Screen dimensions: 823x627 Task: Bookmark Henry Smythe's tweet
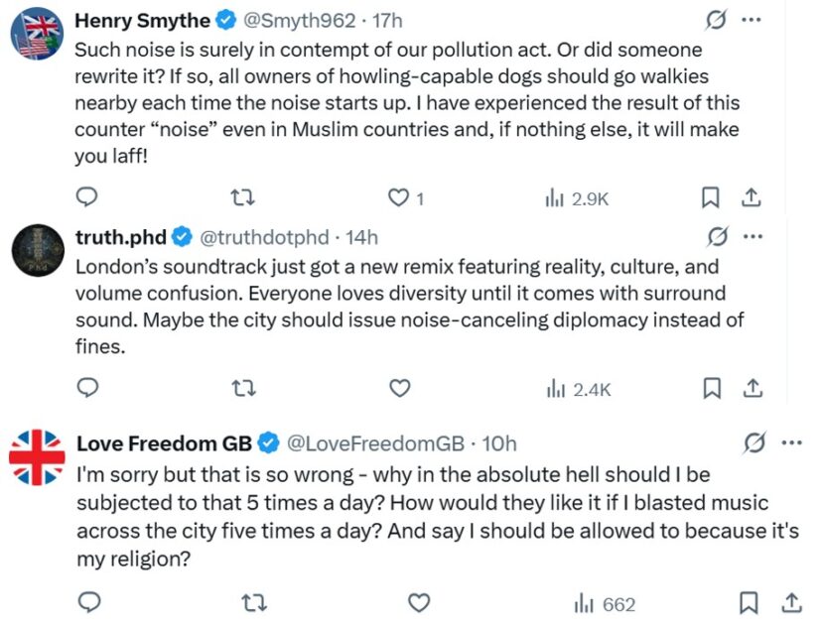point(711,198)
